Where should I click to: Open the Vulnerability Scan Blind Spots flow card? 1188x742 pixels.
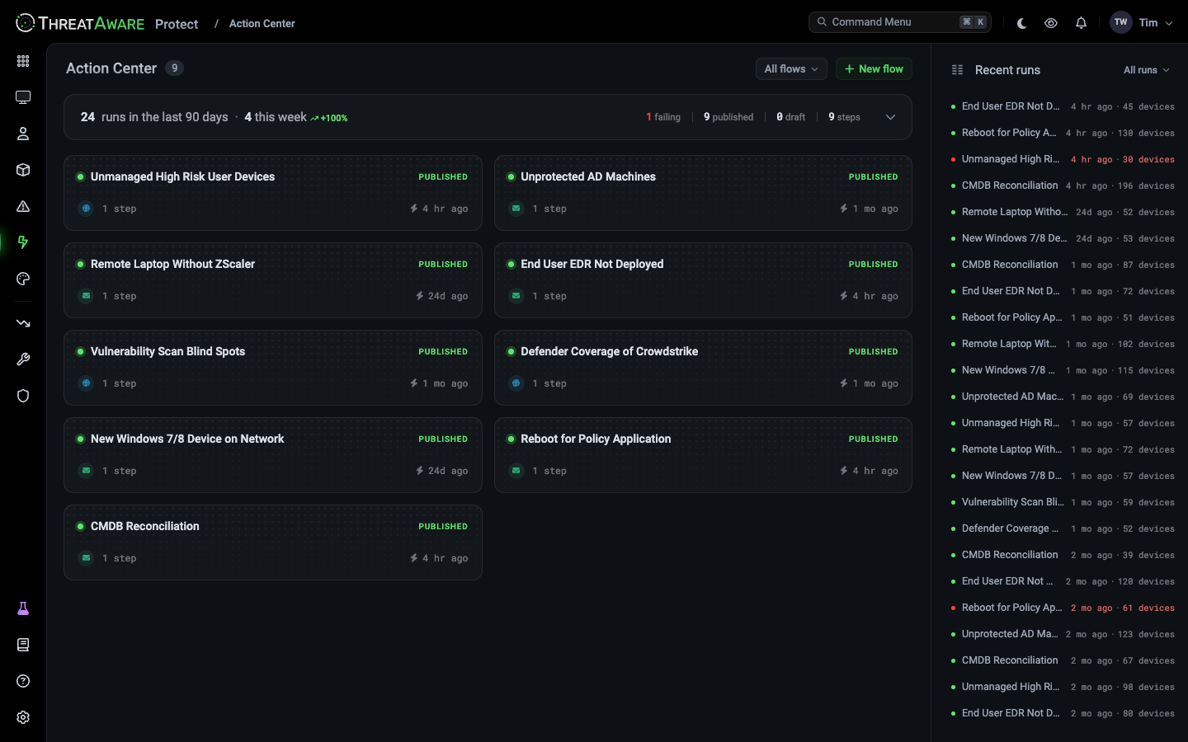click(x=273, y=368)
